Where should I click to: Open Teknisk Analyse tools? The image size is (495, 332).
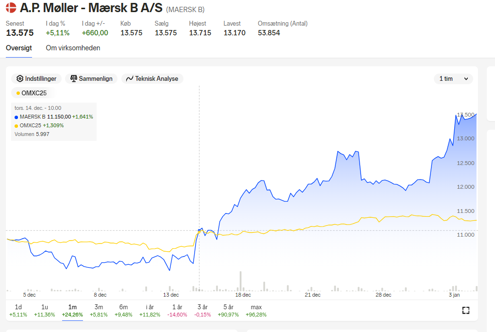[x=152, y=79]
